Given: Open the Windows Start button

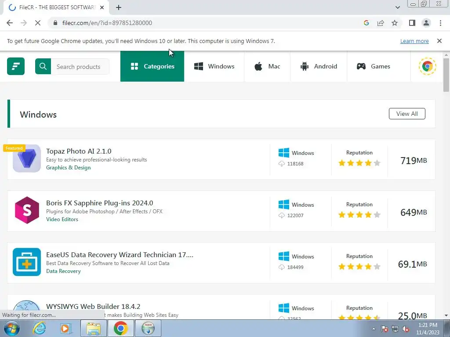Looking at the screenshot, I should click(x=11, y=328).
